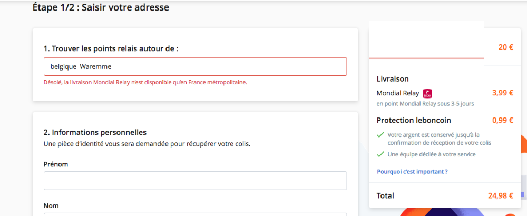Open the 'Pourquoi c'est important ?' link
This screenshot has height=216, width=527.
[412, 172]
